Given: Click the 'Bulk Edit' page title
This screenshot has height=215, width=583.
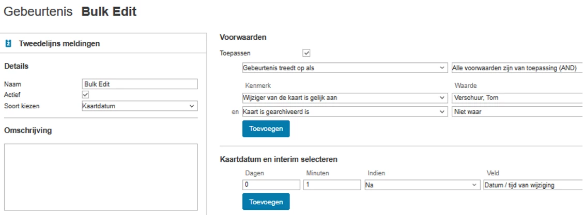Looking at the screenshot, I should coord(109,11).
